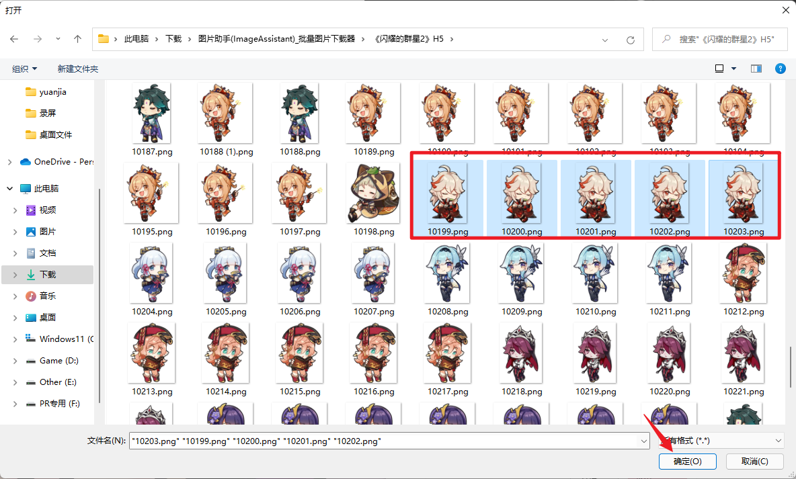This screenshot has width=796, height=479.
Task: Expand the 音乐 node
Action: point(15,296)
